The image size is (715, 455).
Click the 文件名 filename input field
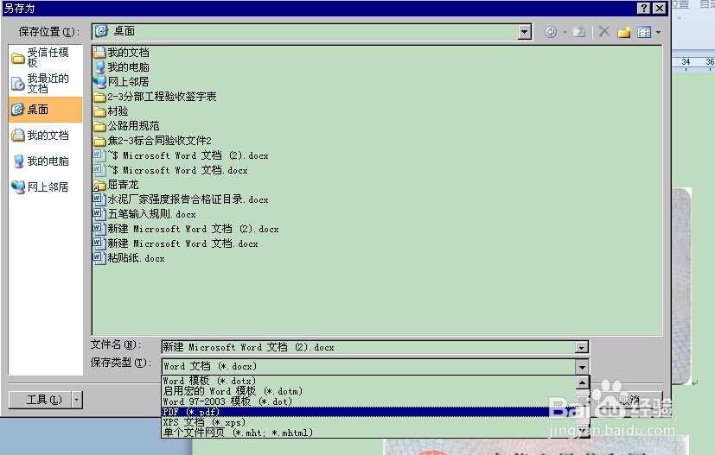coord(368,348)
